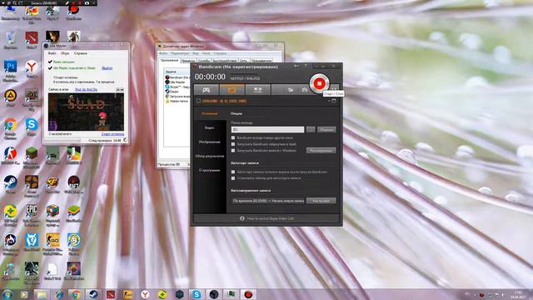
Task: Click the game banner image in Idle Master
Action: 86,112
